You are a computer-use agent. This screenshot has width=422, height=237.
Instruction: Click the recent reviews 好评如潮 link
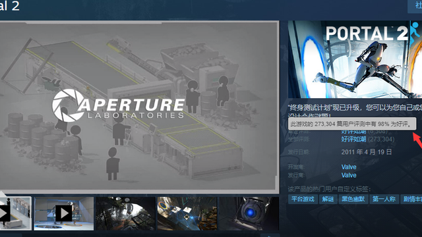(x=353, y=132)
